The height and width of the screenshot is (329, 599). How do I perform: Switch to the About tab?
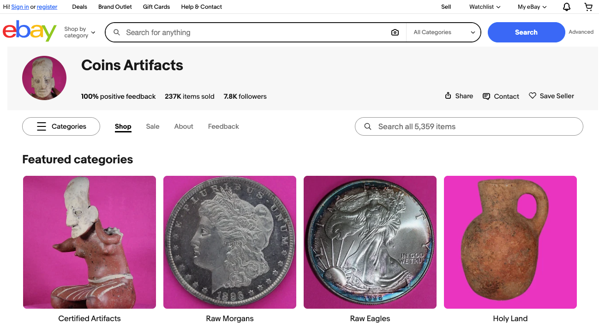(x=183, y=126)
